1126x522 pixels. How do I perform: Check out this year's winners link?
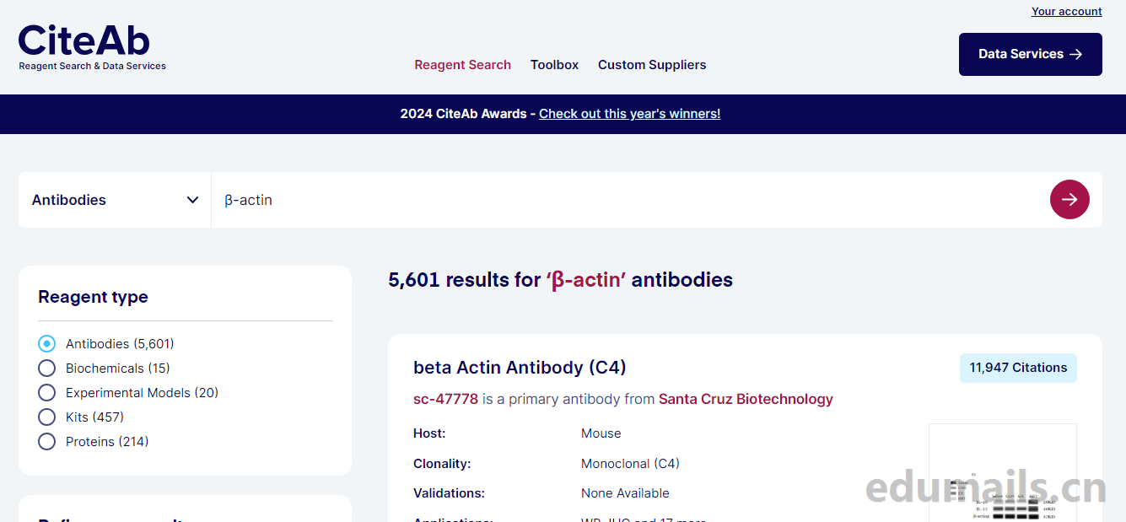629,114
